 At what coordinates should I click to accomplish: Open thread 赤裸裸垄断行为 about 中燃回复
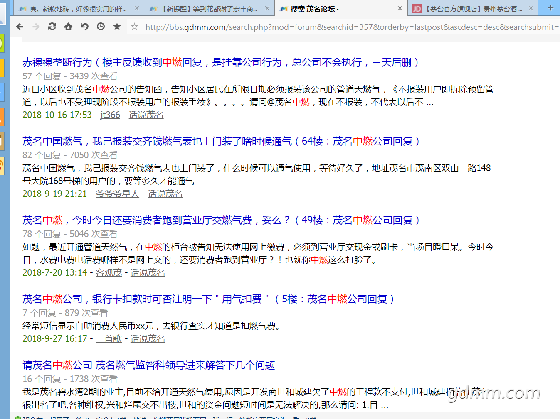coord(222,62)
